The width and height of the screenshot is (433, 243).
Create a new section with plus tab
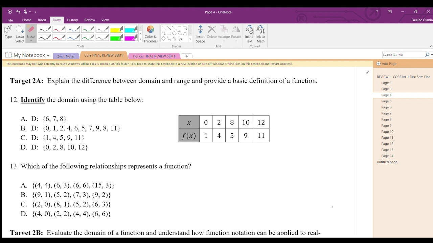point(186,56)
